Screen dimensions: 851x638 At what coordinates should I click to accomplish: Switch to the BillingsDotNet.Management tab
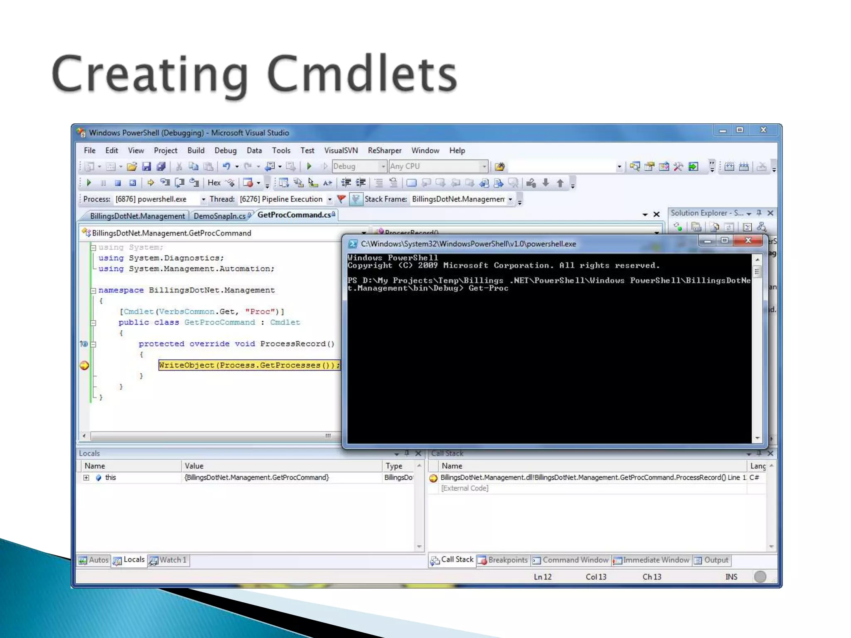pos(137,216)
